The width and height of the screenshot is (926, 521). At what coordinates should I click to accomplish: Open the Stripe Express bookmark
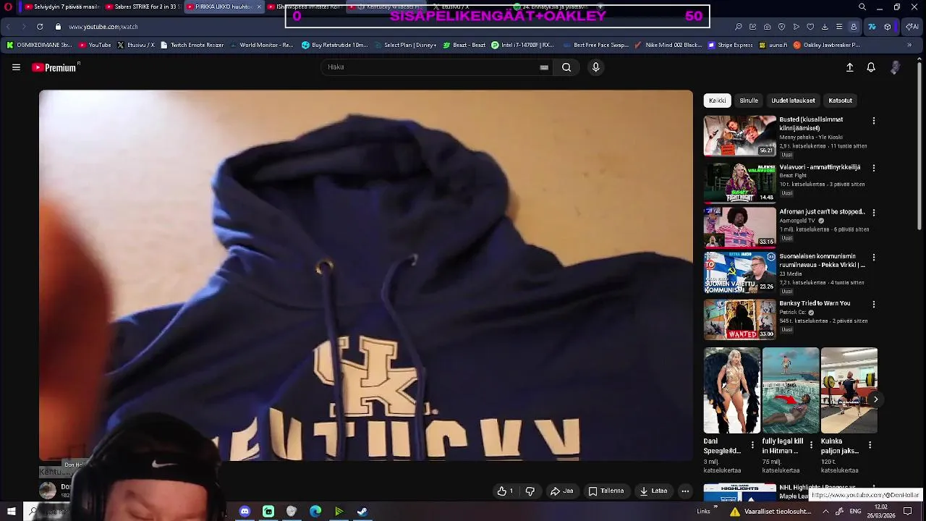point(731,45)
